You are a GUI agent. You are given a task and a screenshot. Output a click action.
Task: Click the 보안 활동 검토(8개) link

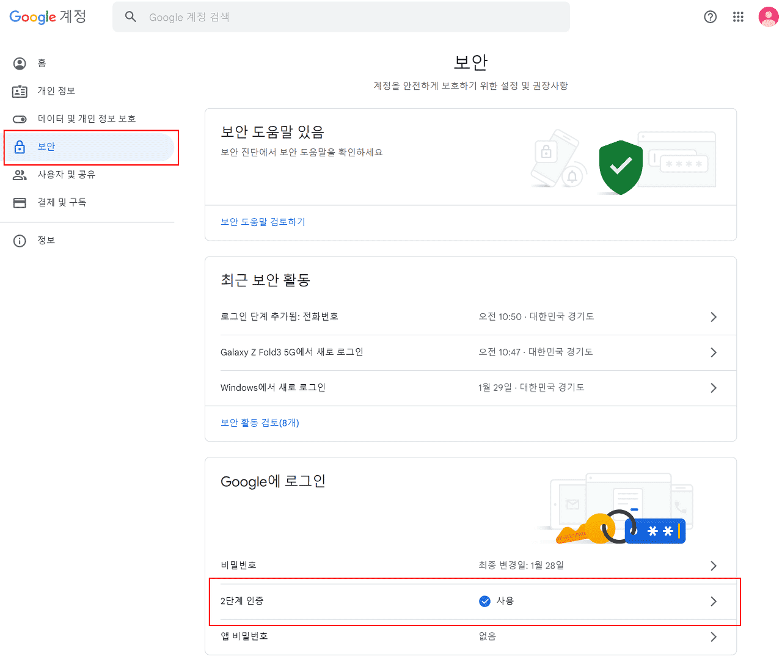point(260,423)
